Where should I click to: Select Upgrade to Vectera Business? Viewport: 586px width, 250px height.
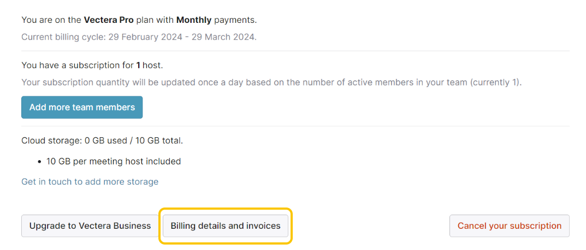[90, 226]
